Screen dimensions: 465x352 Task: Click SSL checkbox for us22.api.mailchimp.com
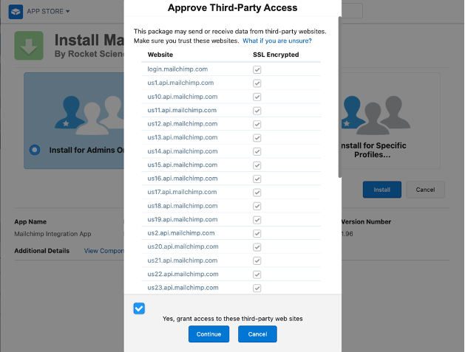click(257, 275)
